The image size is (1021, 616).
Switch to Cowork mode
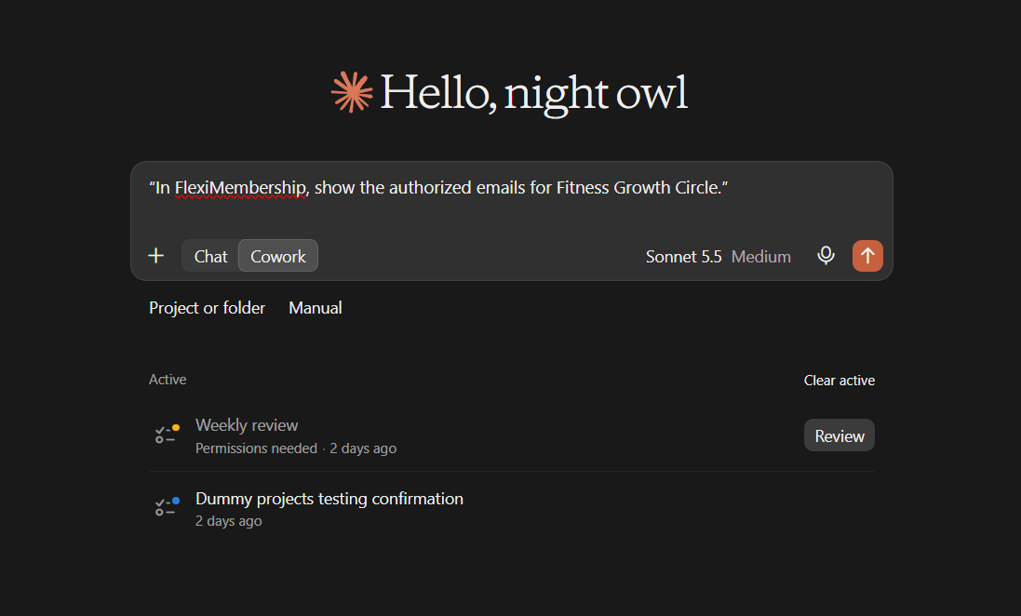[278, 256]
